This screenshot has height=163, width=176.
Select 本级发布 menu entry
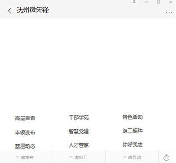[x=25, y=132]
